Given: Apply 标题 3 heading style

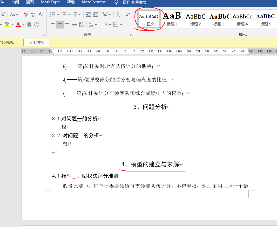Looking at the screenshot, I should (219, 19).
